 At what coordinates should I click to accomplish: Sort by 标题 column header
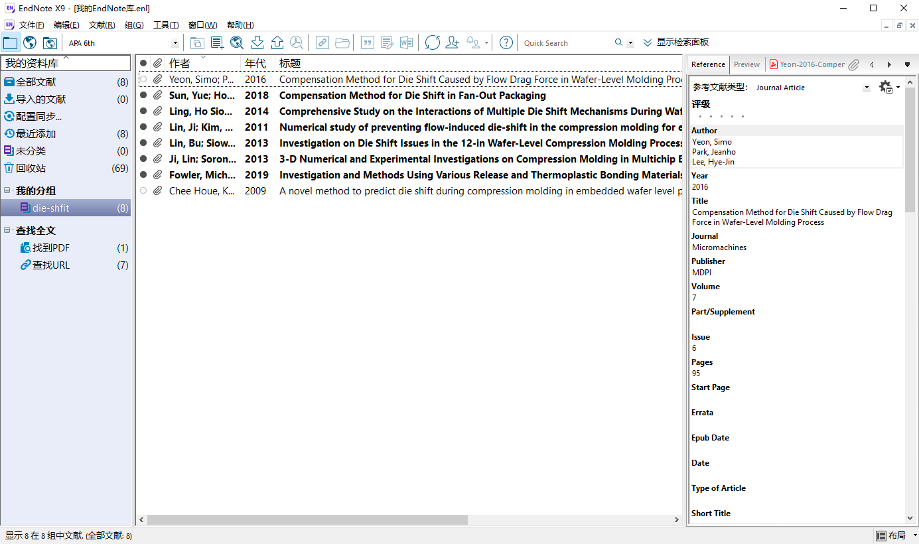click(479, 63)
